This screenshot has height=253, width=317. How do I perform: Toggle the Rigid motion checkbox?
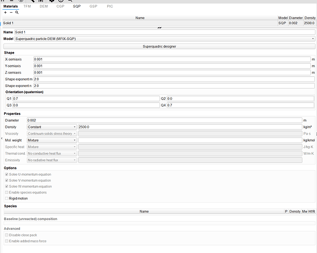(x=7, y=198)
